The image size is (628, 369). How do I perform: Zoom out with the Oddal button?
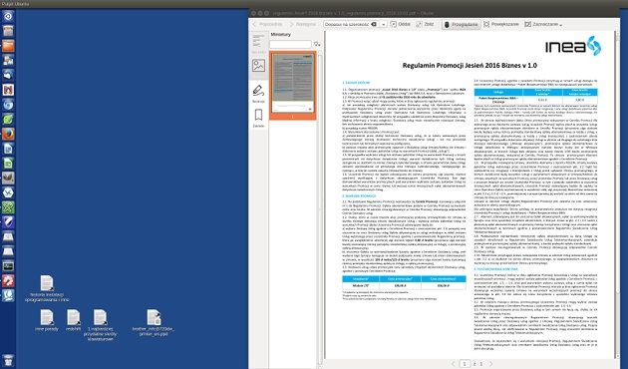[x=401, y=25]
